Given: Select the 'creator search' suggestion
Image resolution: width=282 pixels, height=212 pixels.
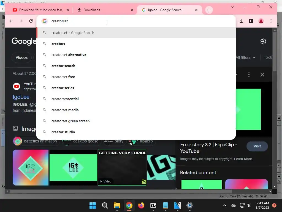Looking at the screenshot, I should (136, 66).
